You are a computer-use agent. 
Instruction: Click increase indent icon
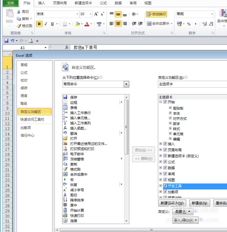(140, 23)
